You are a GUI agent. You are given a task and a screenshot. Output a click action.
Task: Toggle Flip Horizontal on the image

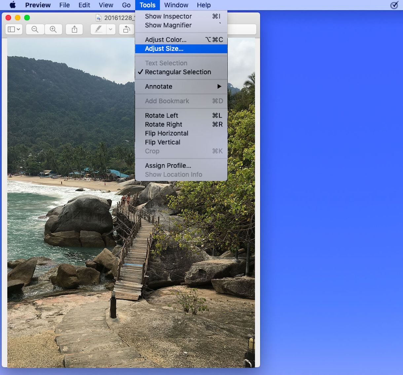pyautogui.click(x=166, y=133)
